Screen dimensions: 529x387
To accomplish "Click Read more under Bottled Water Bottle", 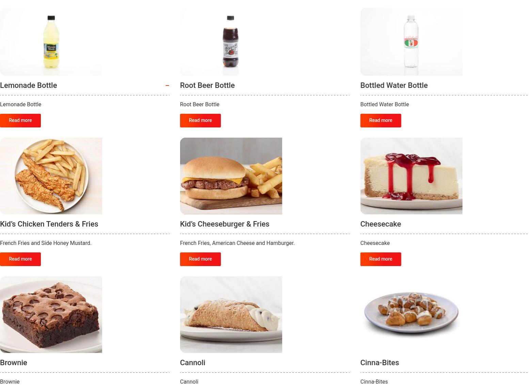I will pos(381,121).
